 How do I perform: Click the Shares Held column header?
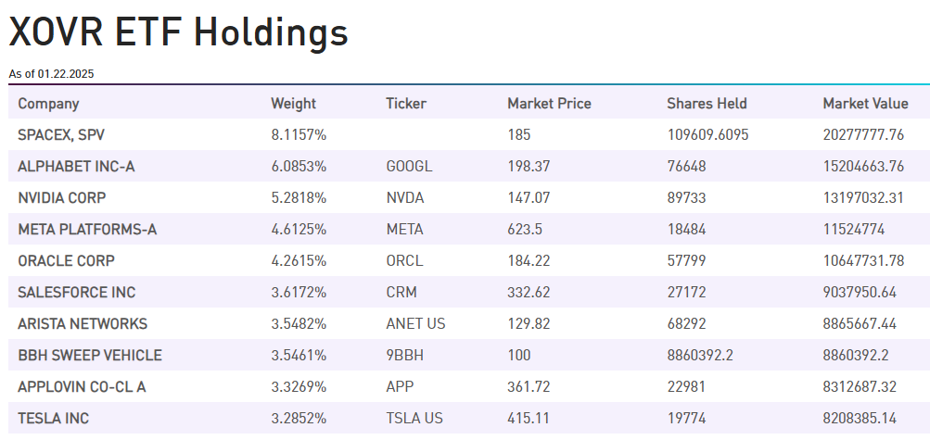tap(707, 104)
